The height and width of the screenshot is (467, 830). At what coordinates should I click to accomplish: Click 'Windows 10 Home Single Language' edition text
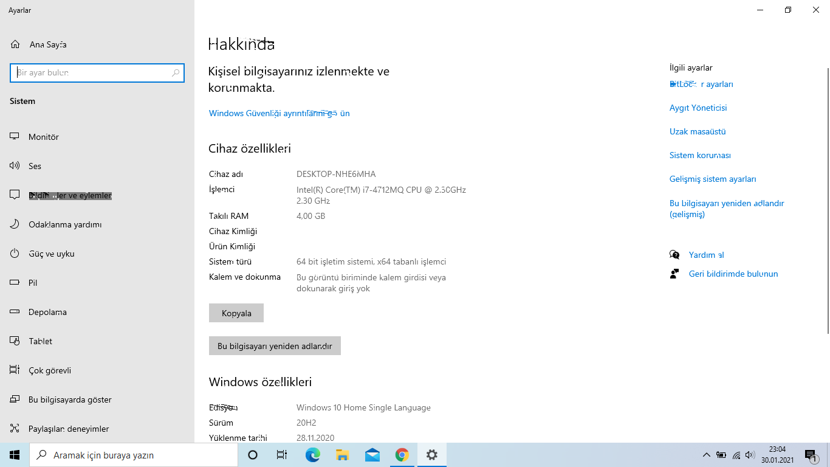click(x=363, y=407)
